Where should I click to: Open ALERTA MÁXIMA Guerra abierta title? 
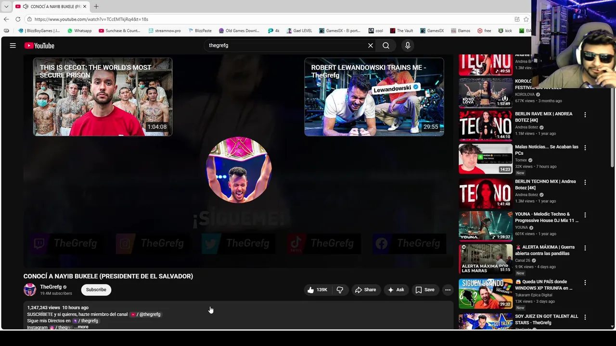[x=545, y=250]
